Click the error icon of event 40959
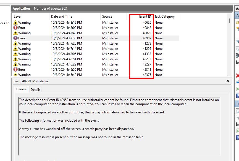This screenshot has width=239, height=161. (x=15, y=38)
